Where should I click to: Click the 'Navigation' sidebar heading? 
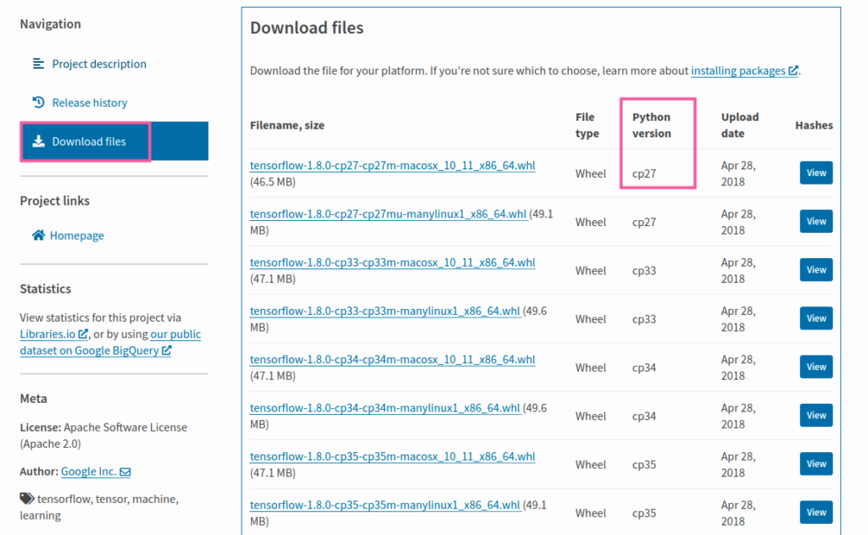coord(50,24)
